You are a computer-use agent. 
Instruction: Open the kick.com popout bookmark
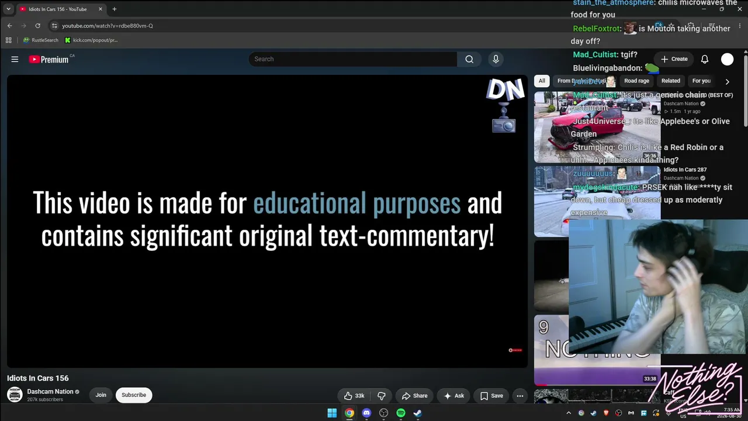point(91,40)
